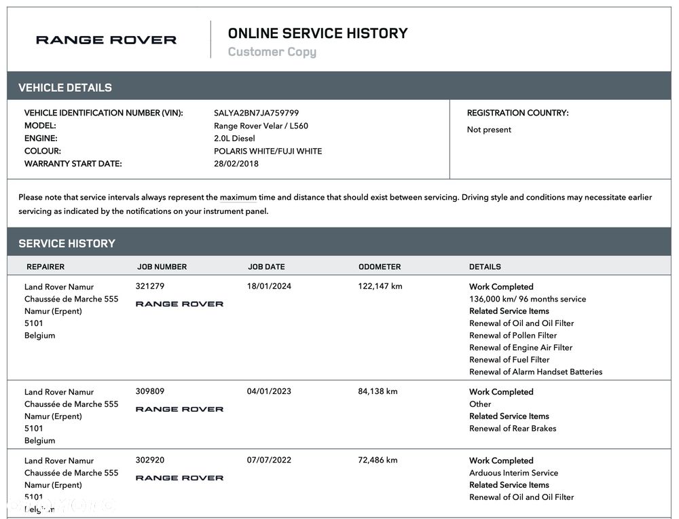Click the Other work completed entry
This screenshot has width=679, height=519.
480,404
